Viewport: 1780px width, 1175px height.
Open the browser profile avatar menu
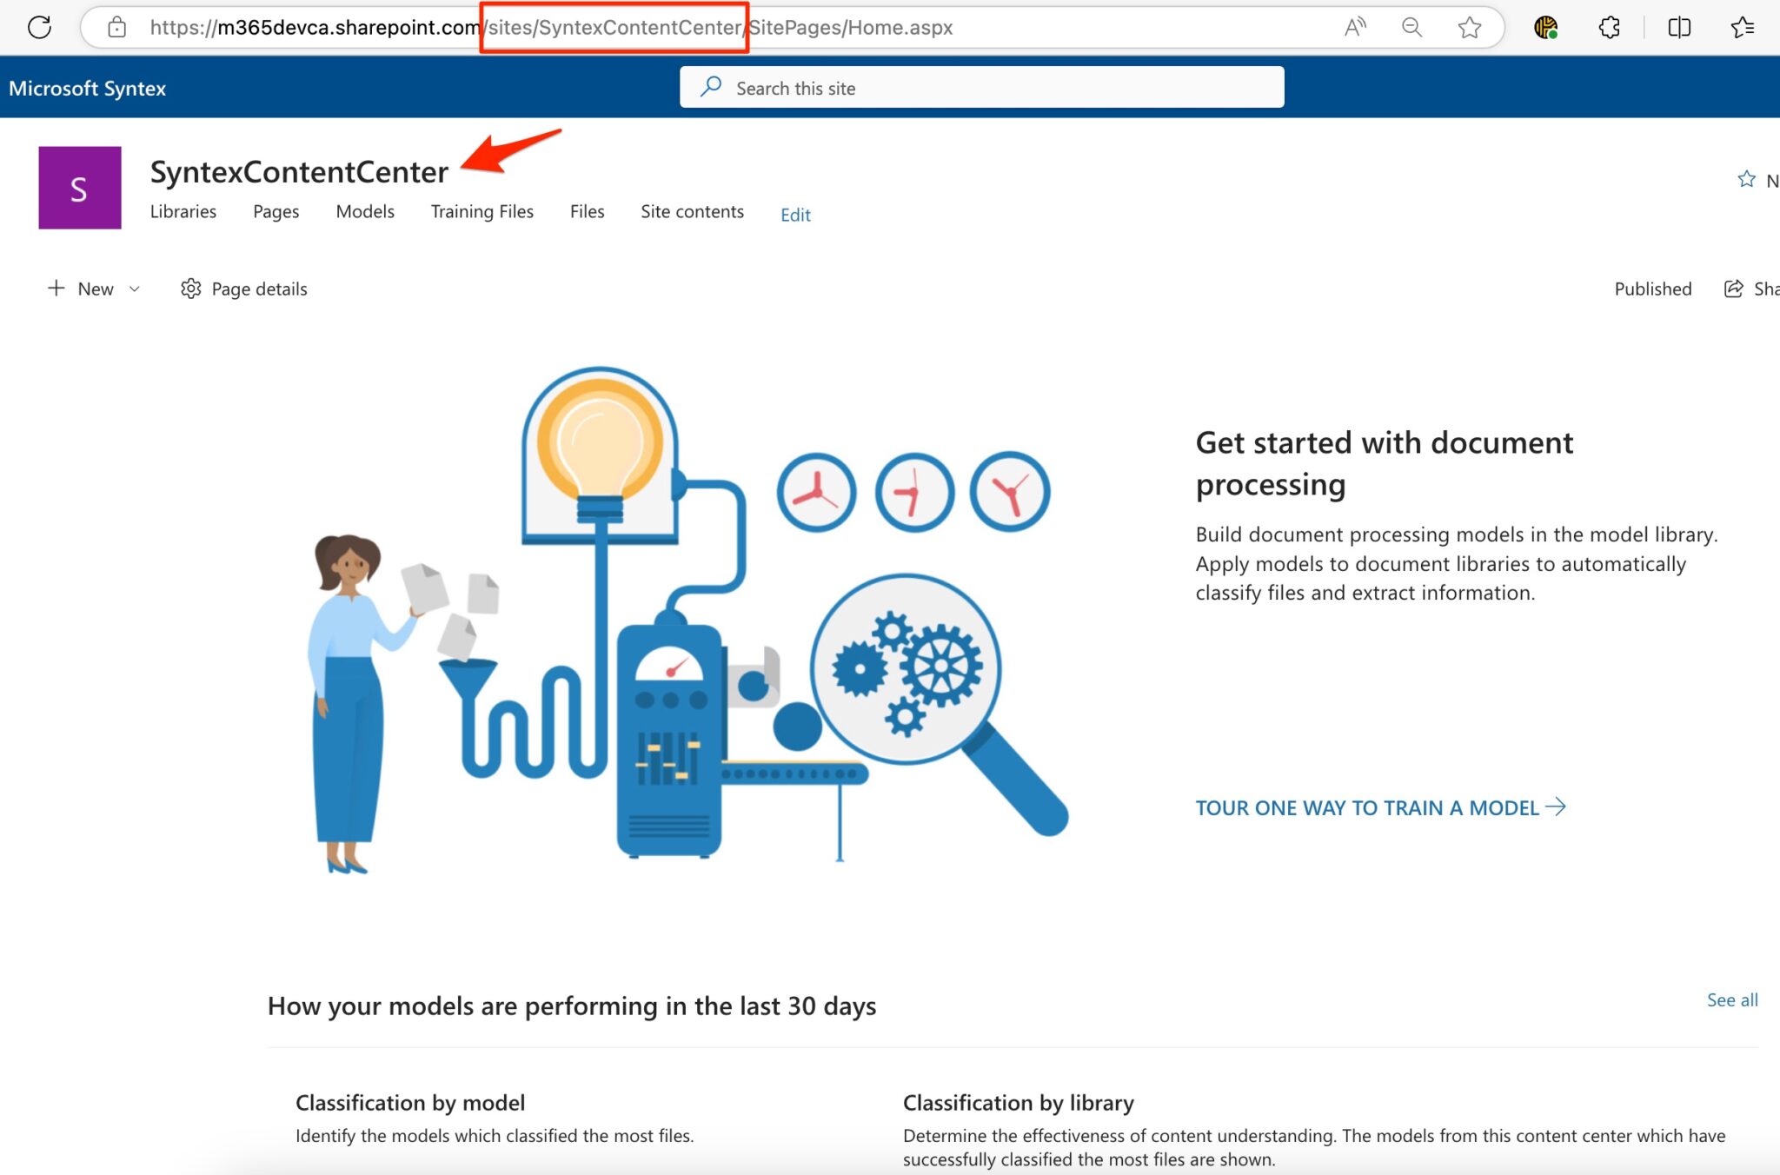point(1546,27)
